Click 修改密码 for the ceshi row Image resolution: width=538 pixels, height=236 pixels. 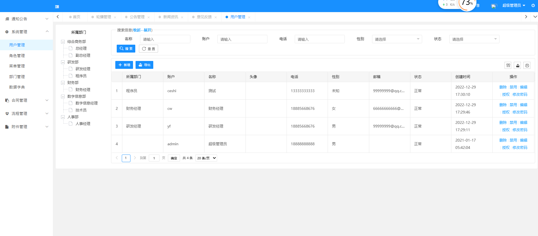(520, 94)
